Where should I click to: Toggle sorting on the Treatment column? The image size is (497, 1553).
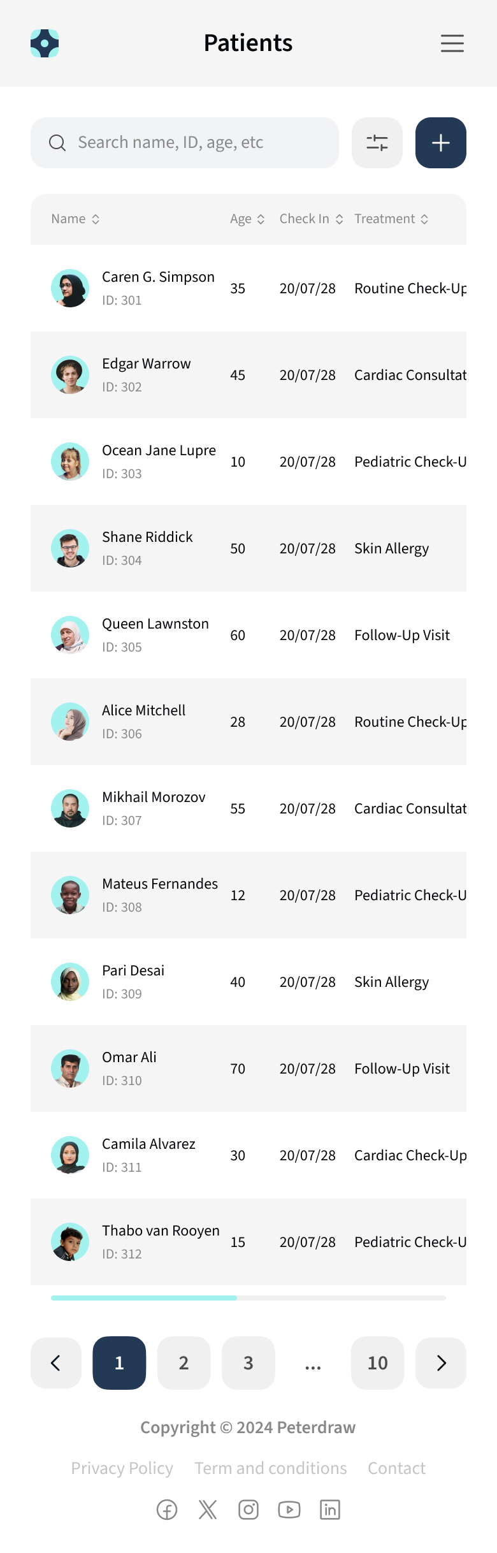tap(424, 219)
